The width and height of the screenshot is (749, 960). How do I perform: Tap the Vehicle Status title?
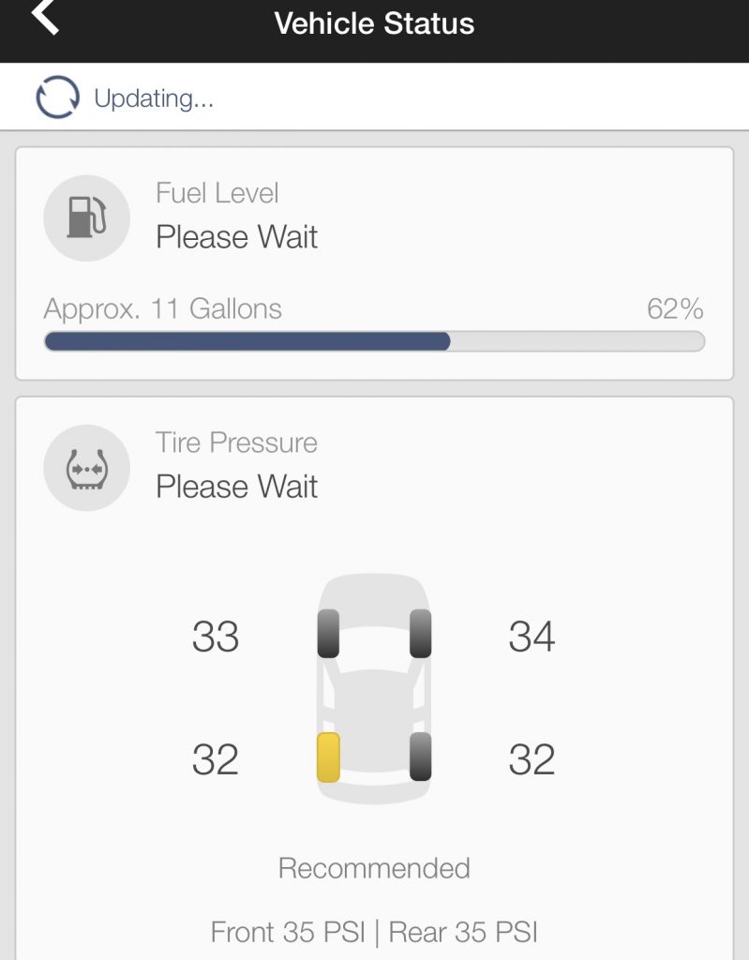[x=374, y=23]
